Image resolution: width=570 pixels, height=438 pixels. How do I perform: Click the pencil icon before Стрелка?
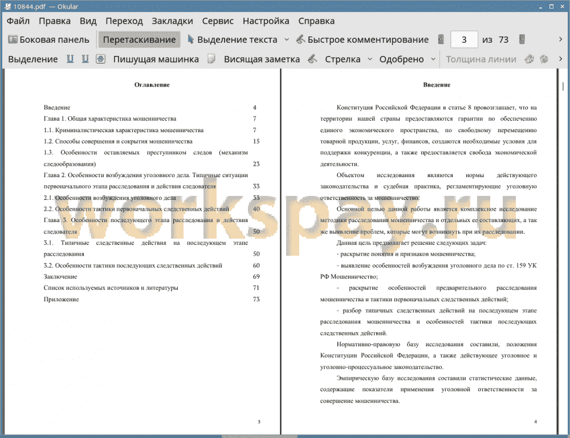pyautogui.click(x=312, y=59)
